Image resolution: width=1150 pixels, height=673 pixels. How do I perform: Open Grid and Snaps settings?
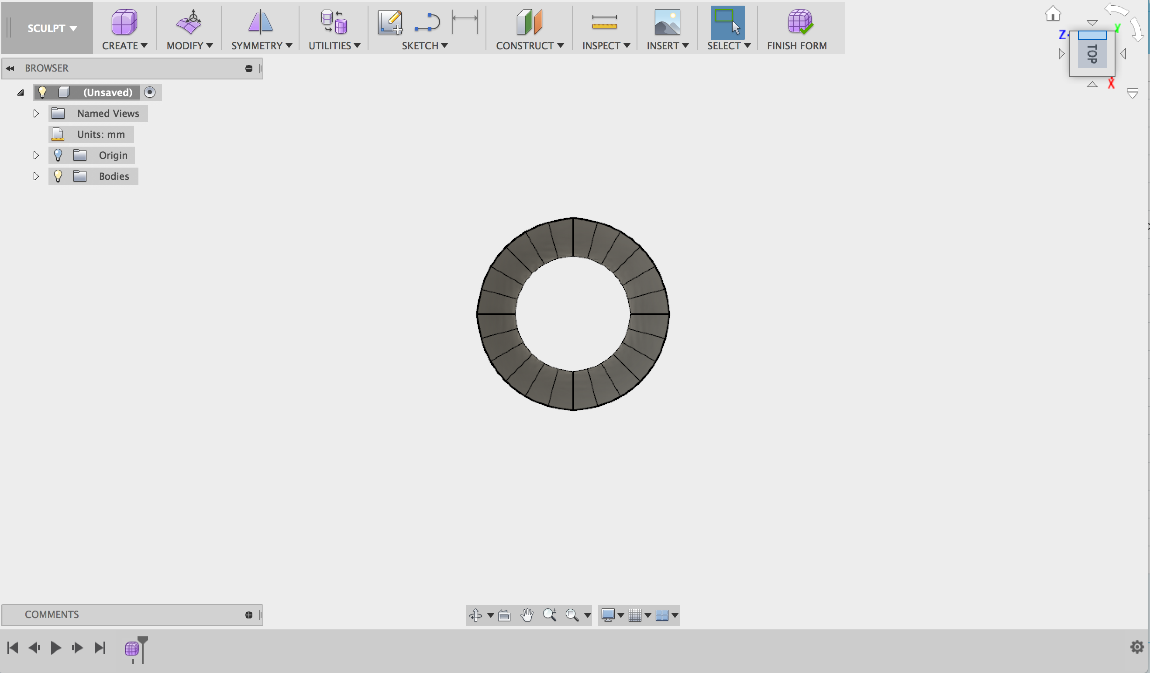[635, 615]
